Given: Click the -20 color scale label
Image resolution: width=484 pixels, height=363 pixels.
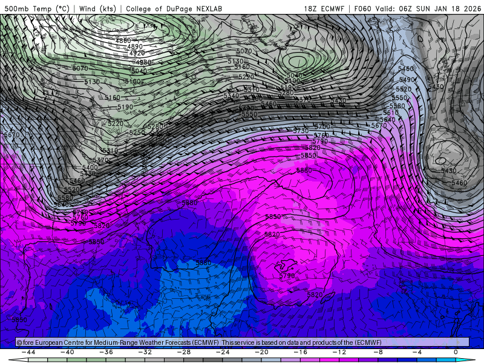Looking at the screenshot, I should pyautogui.click(x=262, y=352).
